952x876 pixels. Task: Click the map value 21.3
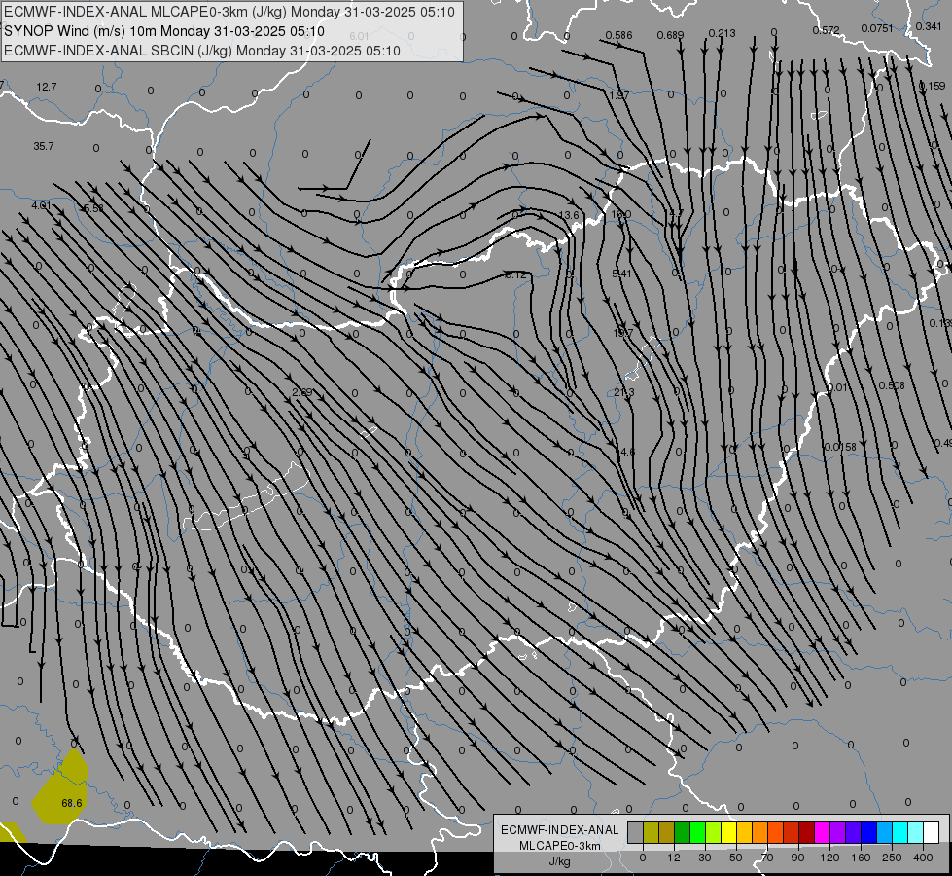(623, 392)
